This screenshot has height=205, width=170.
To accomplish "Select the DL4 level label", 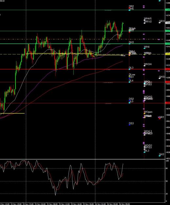I will point(131,81).
